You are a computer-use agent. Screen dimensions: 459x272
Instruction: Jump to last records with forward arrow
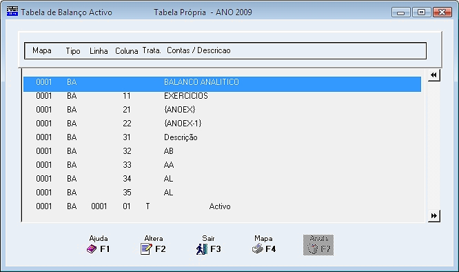pyautogui.click(x=433, y=216)
